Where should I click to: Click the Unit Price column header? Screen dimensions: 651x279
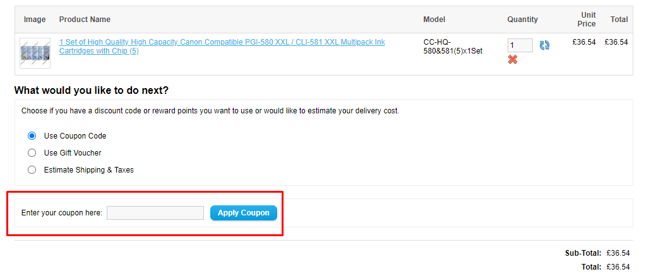pyautogui.click(x=586, y=20)
